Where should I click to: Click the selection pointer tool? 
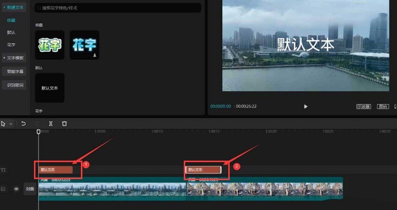(3, 123)
